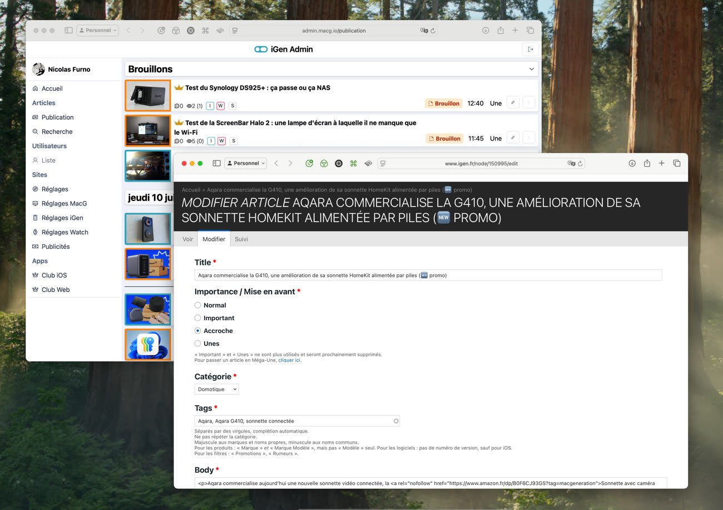723x510 pixels.
Task: Click into the Body text area
Action: (x=430, y=483)
